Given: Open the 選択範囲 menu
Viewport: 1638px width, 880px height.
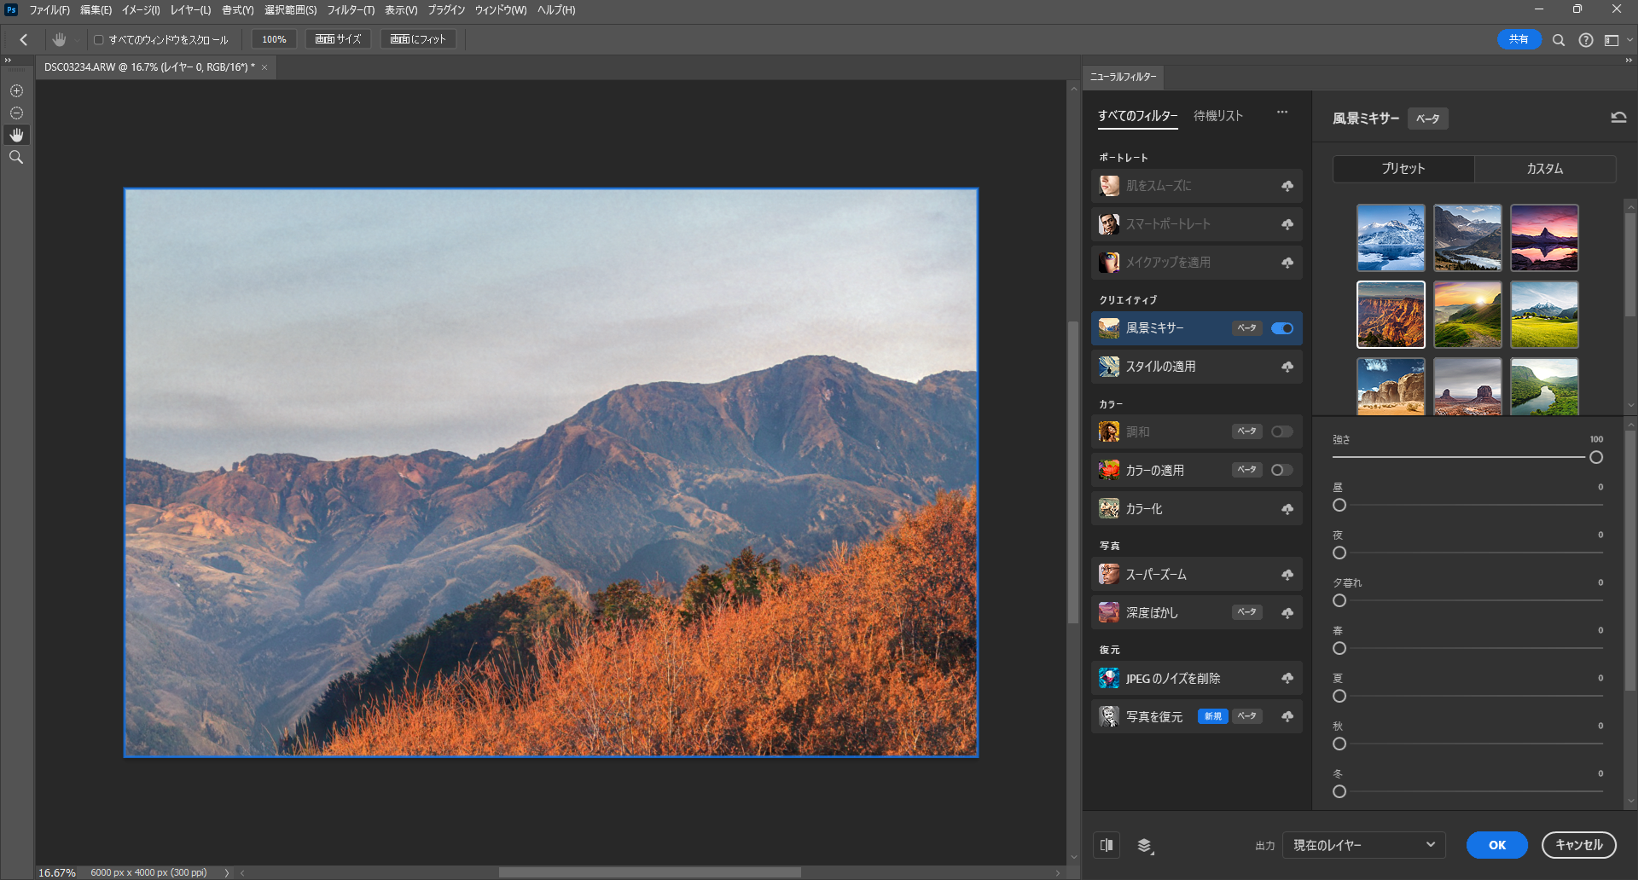Looking at the screenshot, I should click(x=290, y=10).
